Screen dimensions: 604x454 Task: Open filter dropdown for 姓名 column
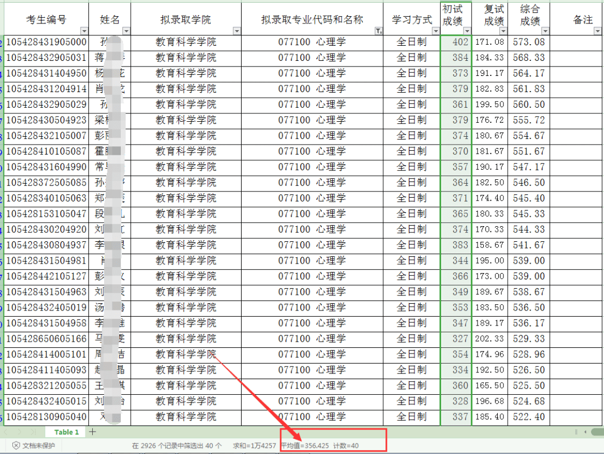pos(126,31)
